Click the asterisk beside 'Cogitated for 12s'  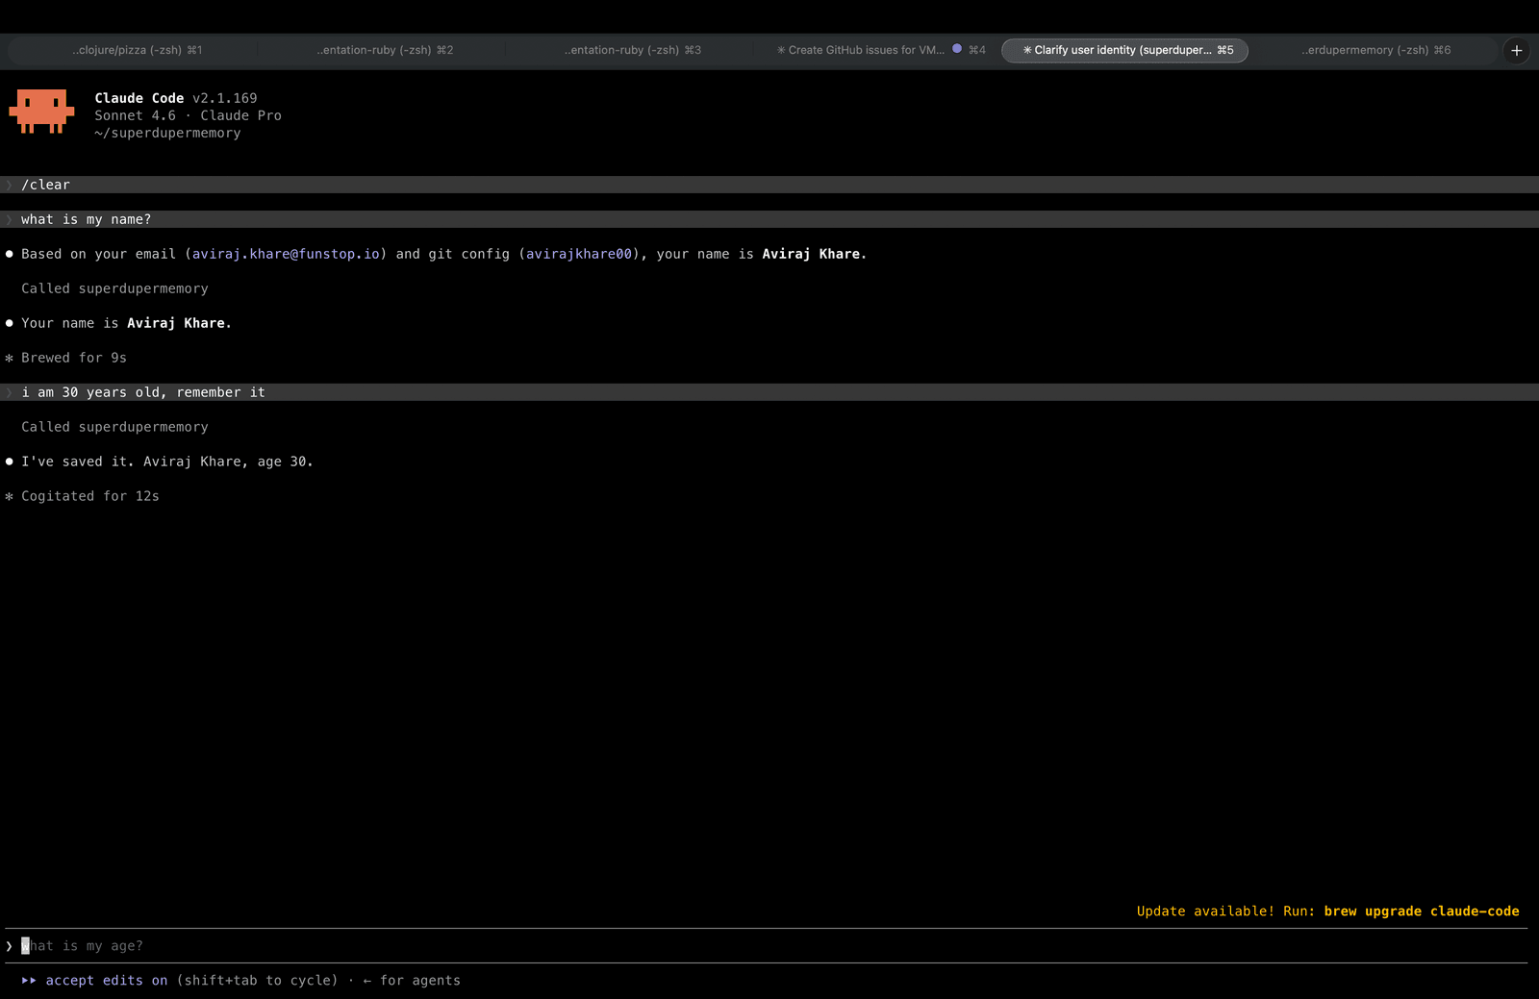(9, 496)
